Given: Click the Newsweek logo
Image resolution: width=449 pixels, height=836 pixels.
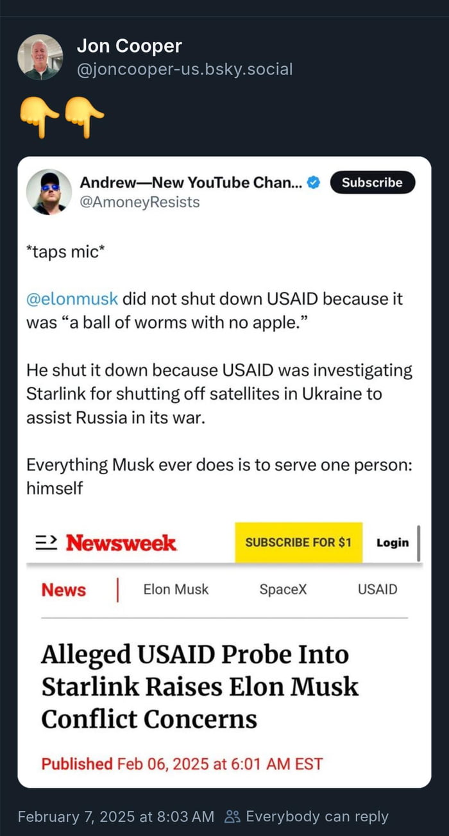Looking at the screenshot, I should 121,543.
